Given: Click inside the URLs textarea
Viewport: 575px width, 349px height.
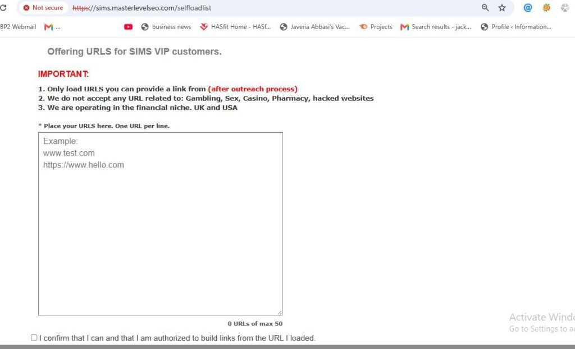Looking at the screenshot, I should pos(160,224).
